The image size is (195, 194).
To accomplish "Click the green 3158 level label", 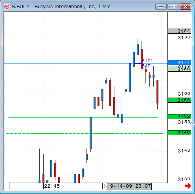I will point(179,100).
